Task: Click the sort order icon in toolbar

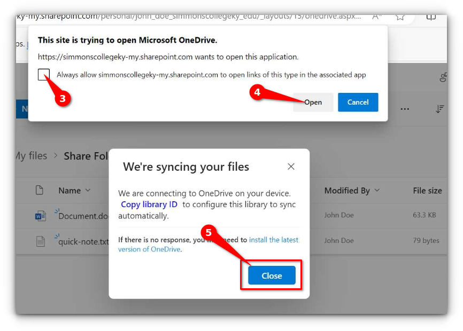Action: click(x=439, y=109)
